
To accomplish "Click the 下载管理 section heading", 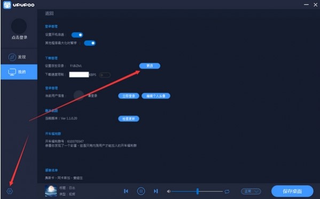I will tap(51, 58).
